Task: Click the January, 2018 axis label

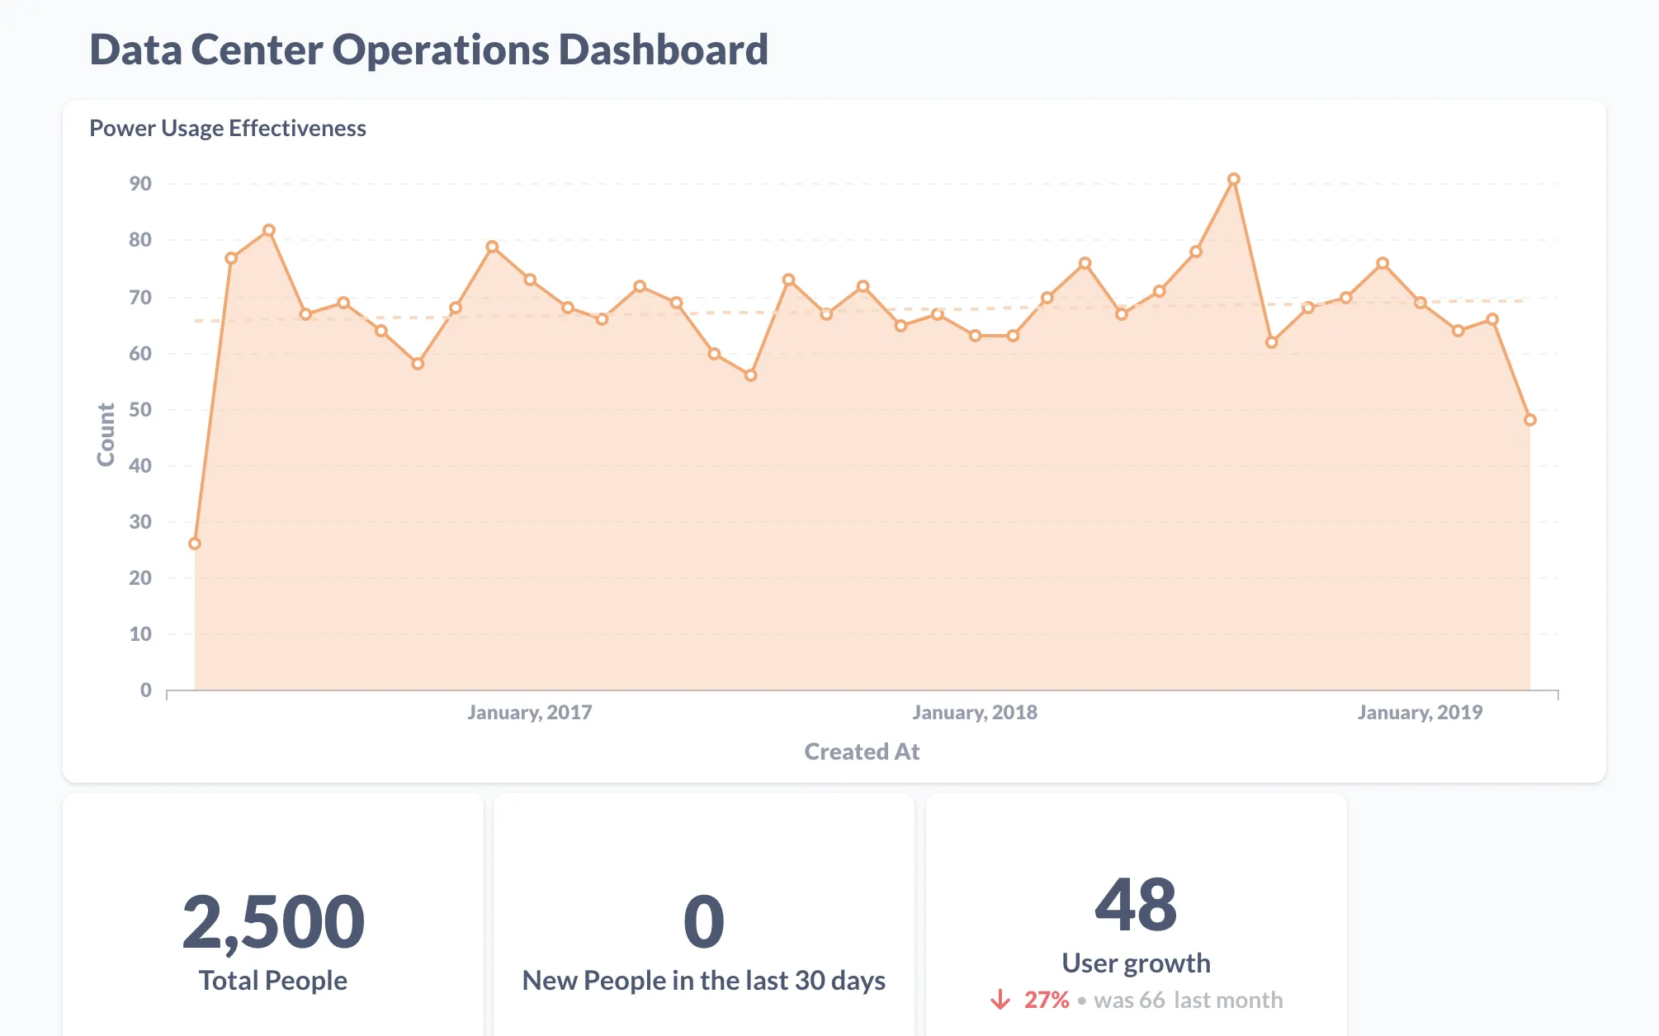Action: (975, 712)
